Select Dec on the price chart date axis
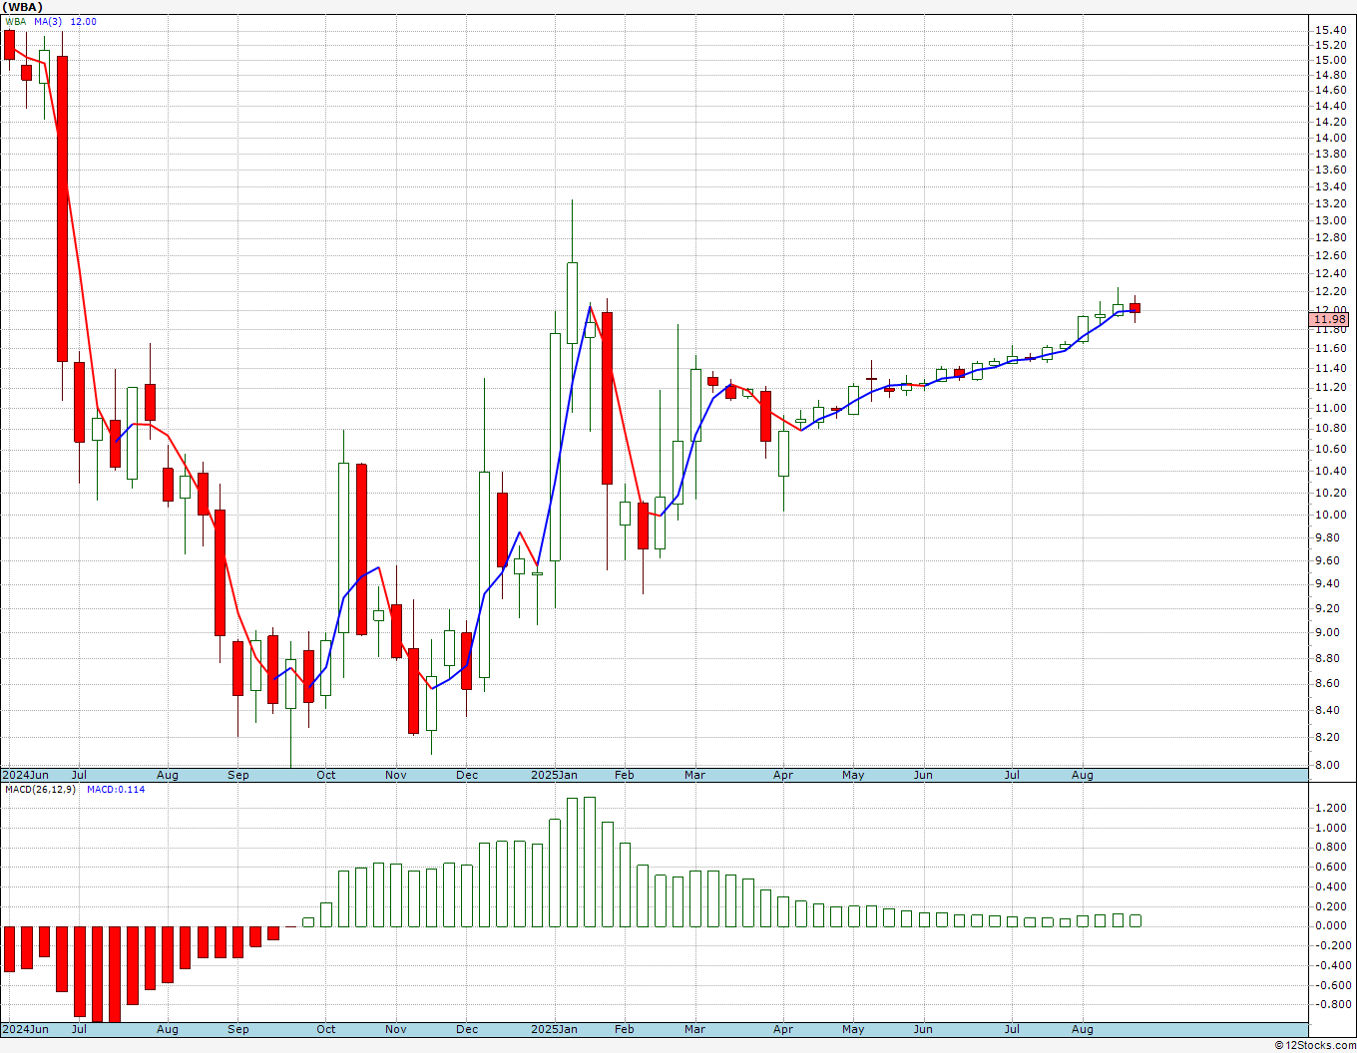The image size is (1357, 1053). [467, 775]
